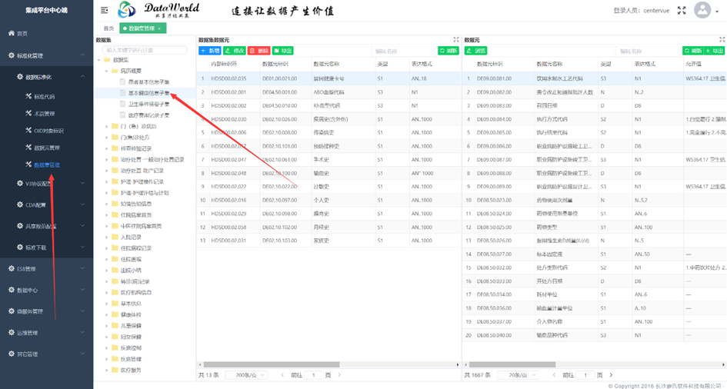Select the ABO血型代码 row

328,92
